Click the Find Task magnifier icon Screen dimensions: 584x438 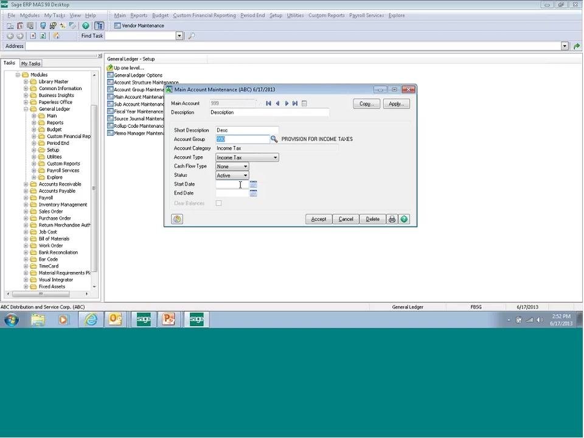192,36
